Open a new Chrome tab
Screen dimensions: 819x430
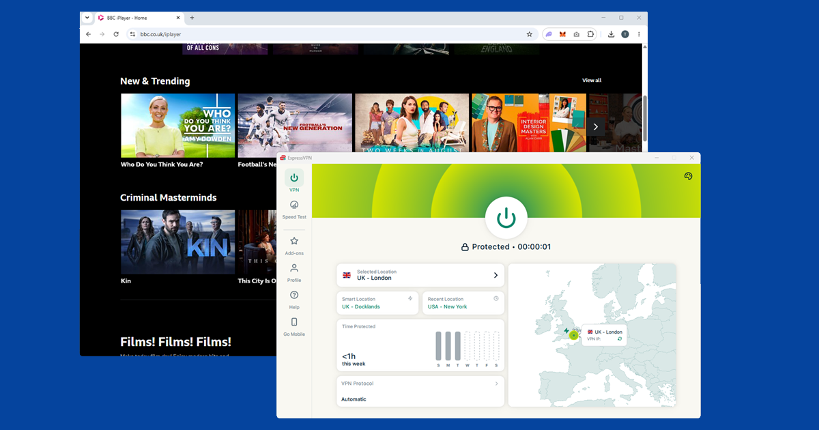click(x=192, y=17)
